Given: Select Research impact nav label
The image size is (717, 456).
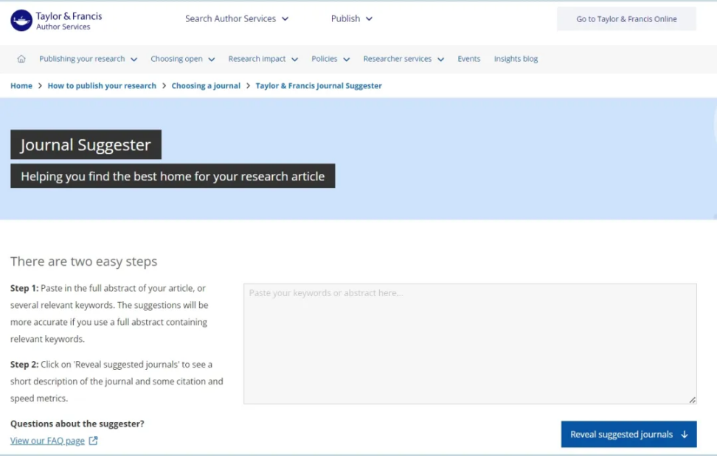Looking at the screenshot, I should pyautogui.click(x=257, y=59).
